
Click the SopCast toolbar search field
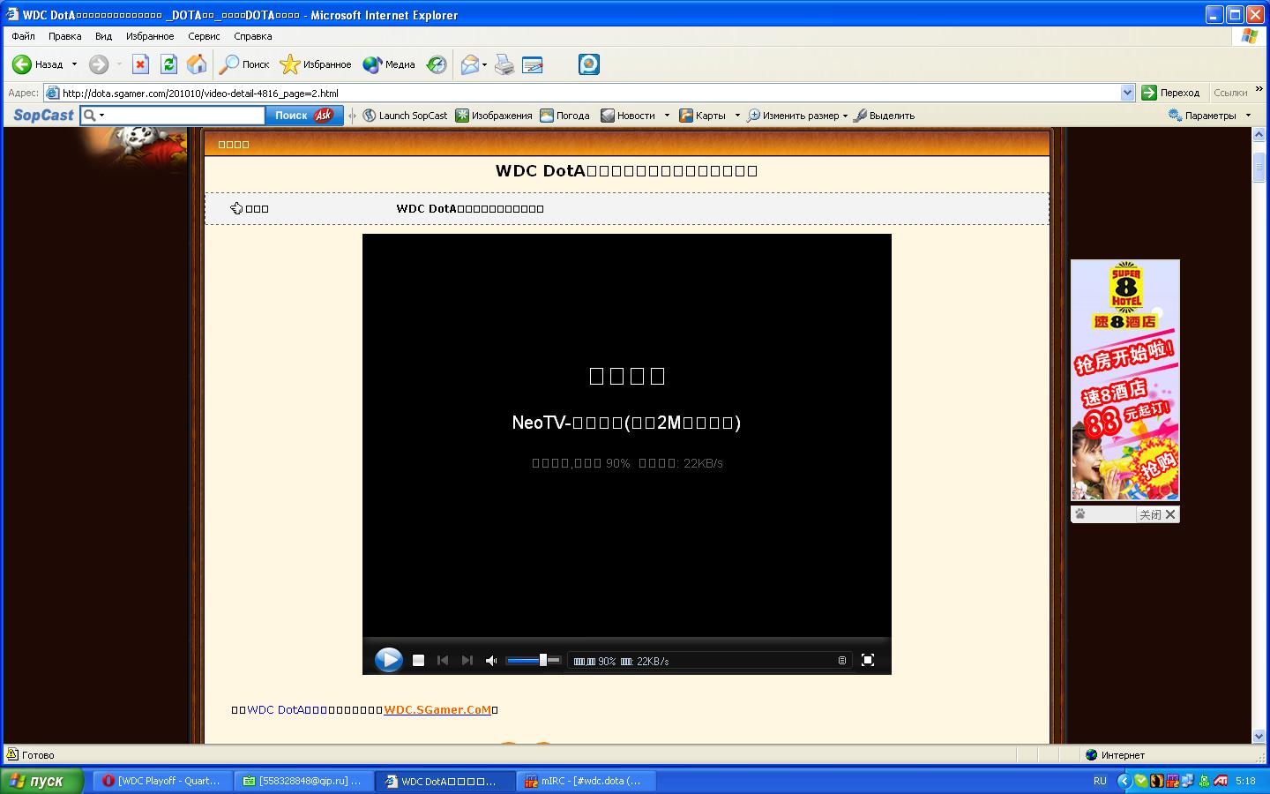point(184,116)
